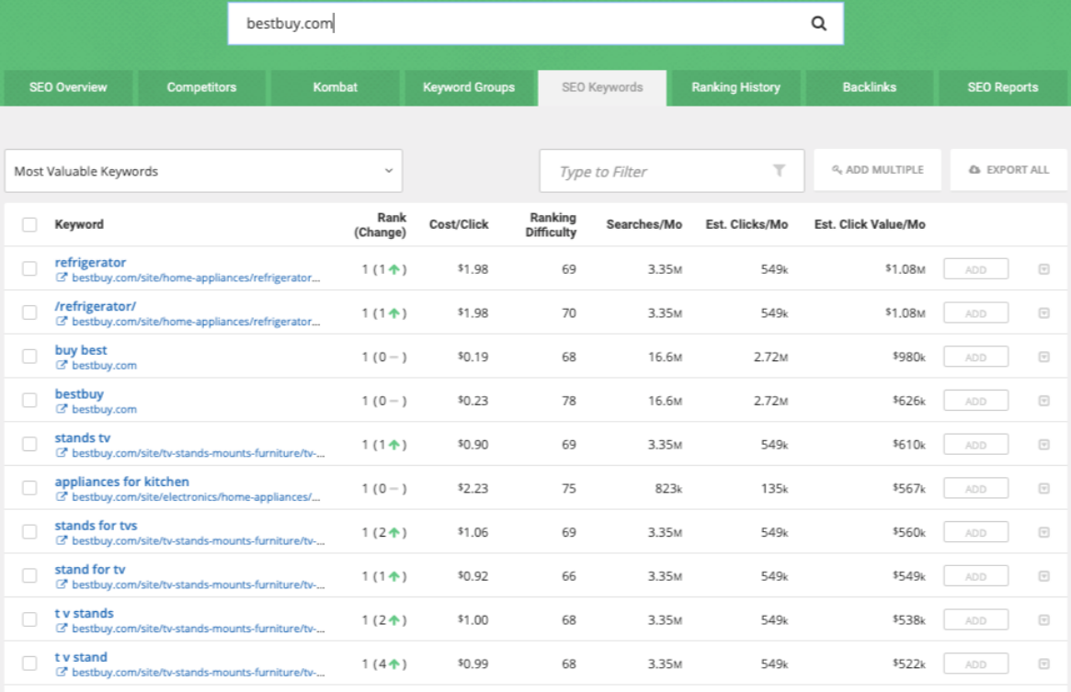Expand row options for /refrigerator/
Image resolution: width=1071 pixels, height=692 pixels.
pos(1043,312)
